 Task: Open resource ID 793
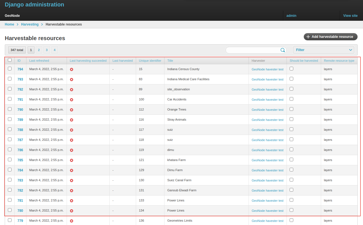20,79
